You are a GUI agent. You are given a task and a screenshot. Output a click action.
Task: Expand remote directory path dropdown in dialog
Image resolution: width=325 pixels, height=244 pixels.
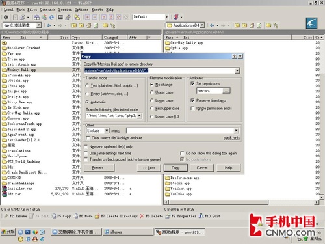click(237, 70)
